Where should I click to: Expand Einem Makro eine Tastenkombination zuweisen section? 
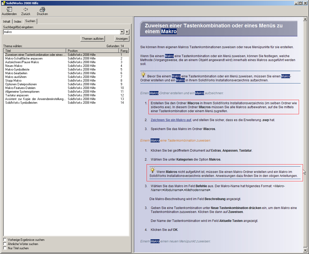[175, 141]
